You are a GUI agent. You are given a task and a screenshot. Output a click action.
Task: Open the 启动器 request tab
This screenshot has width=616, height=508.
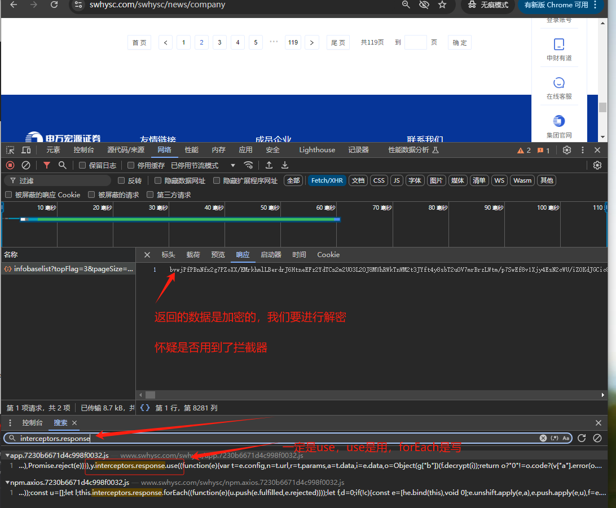tap(271, 255)
